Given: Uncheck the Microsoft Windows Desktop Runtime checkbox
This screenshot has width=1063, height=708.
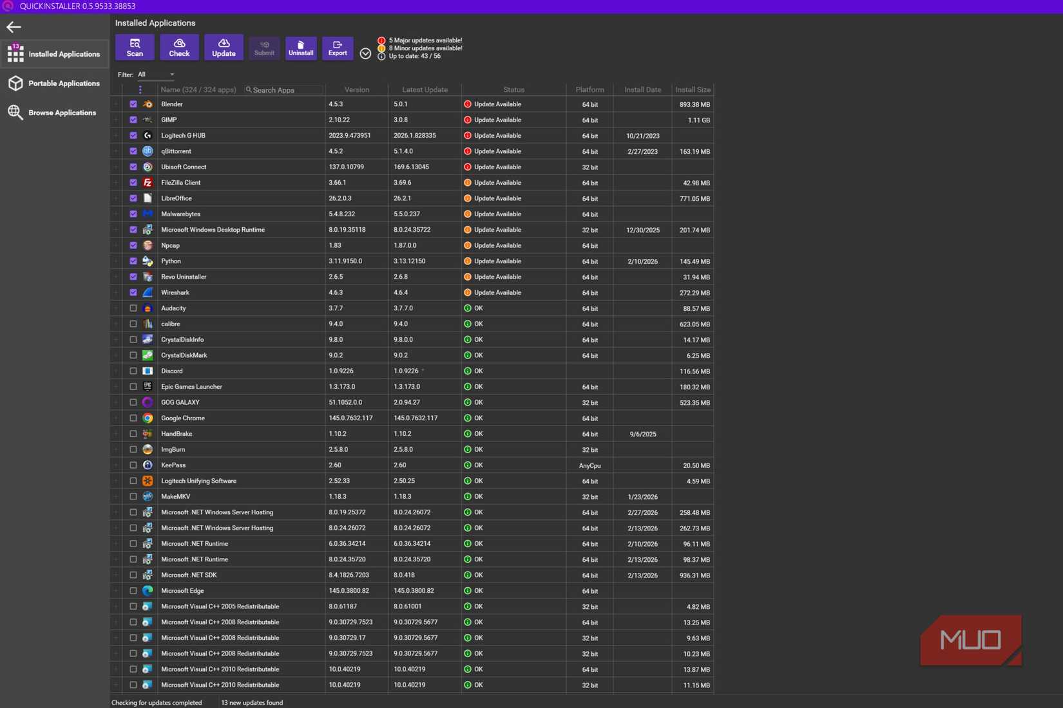Looking at the screenshot, I should (x=133, y=230).
